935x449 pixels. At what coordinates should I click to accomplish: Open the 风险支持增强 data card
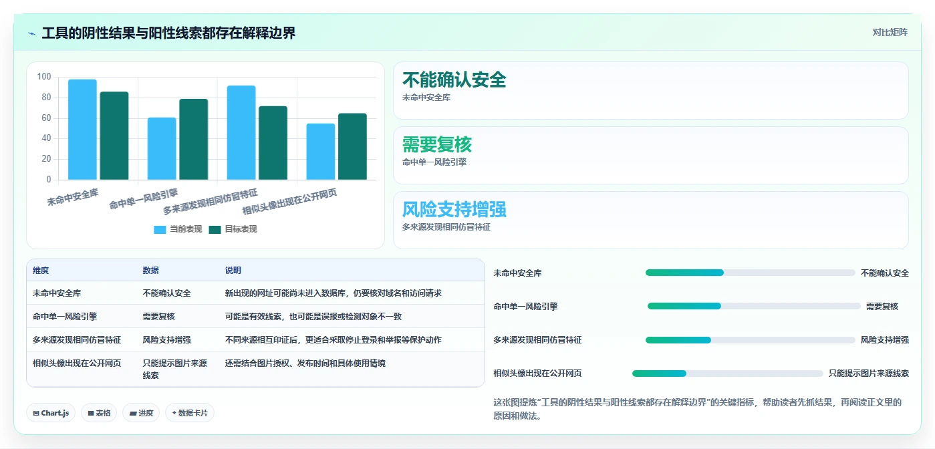(x=650, y=220)
